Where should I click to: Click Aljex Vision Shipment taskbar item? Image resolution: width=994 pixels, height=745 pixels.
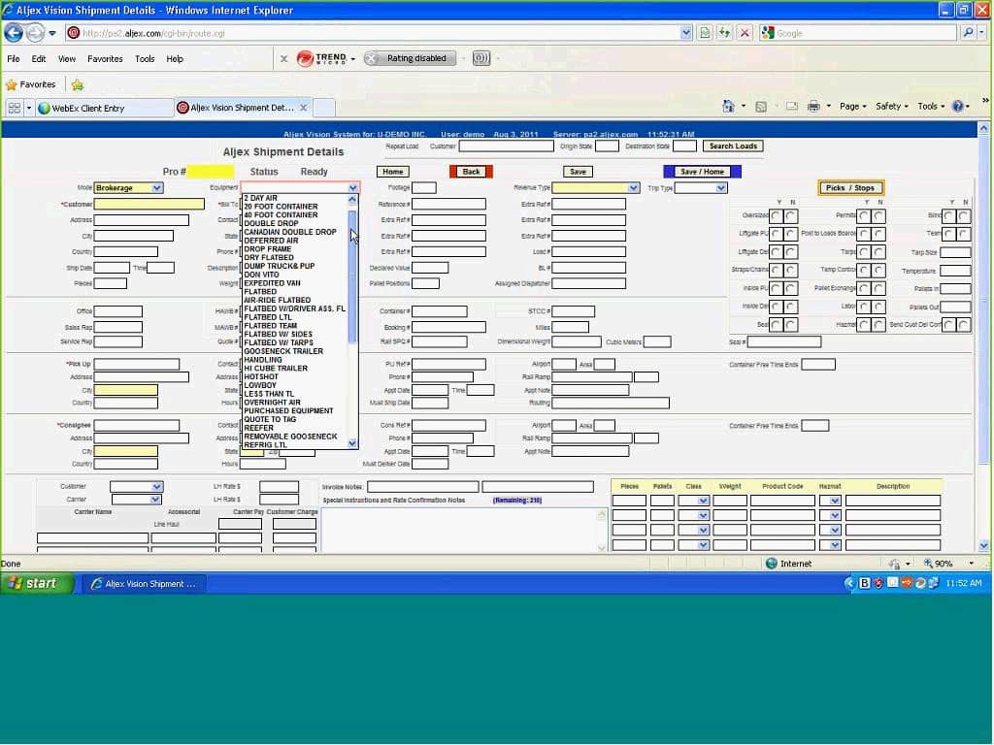pos(146,583)
